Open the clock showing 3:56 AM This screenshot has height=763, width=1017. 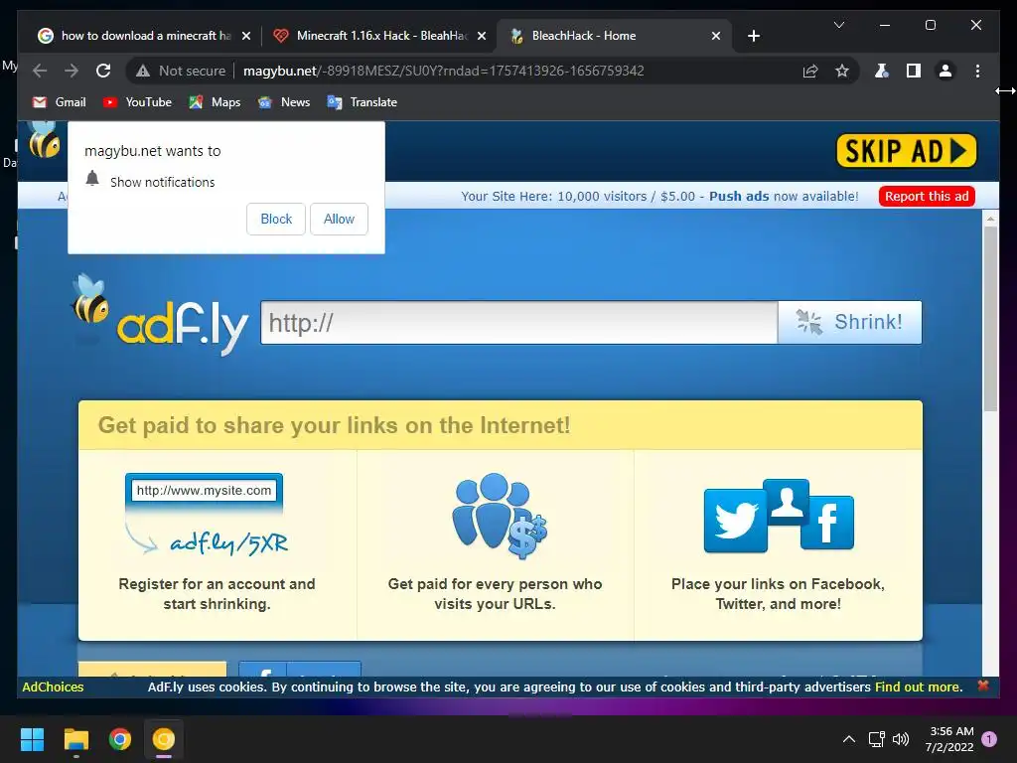[948, 739]
